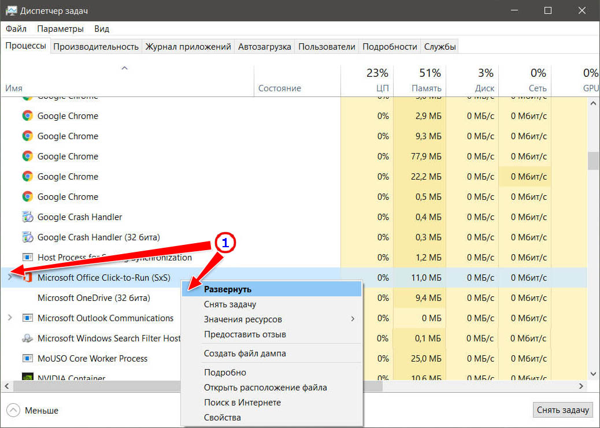This screenshot has width=600, height=428.
Task: Click the Chrome icon in the 2,9 МБ row
Action: [x=27, y=116]
